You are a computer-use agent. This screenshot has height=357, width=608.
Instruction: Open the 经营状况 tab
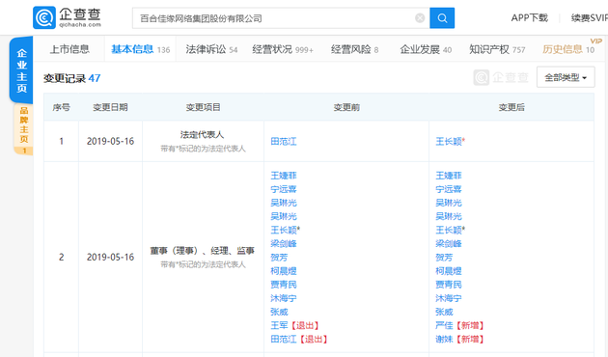tap(283, 49)
